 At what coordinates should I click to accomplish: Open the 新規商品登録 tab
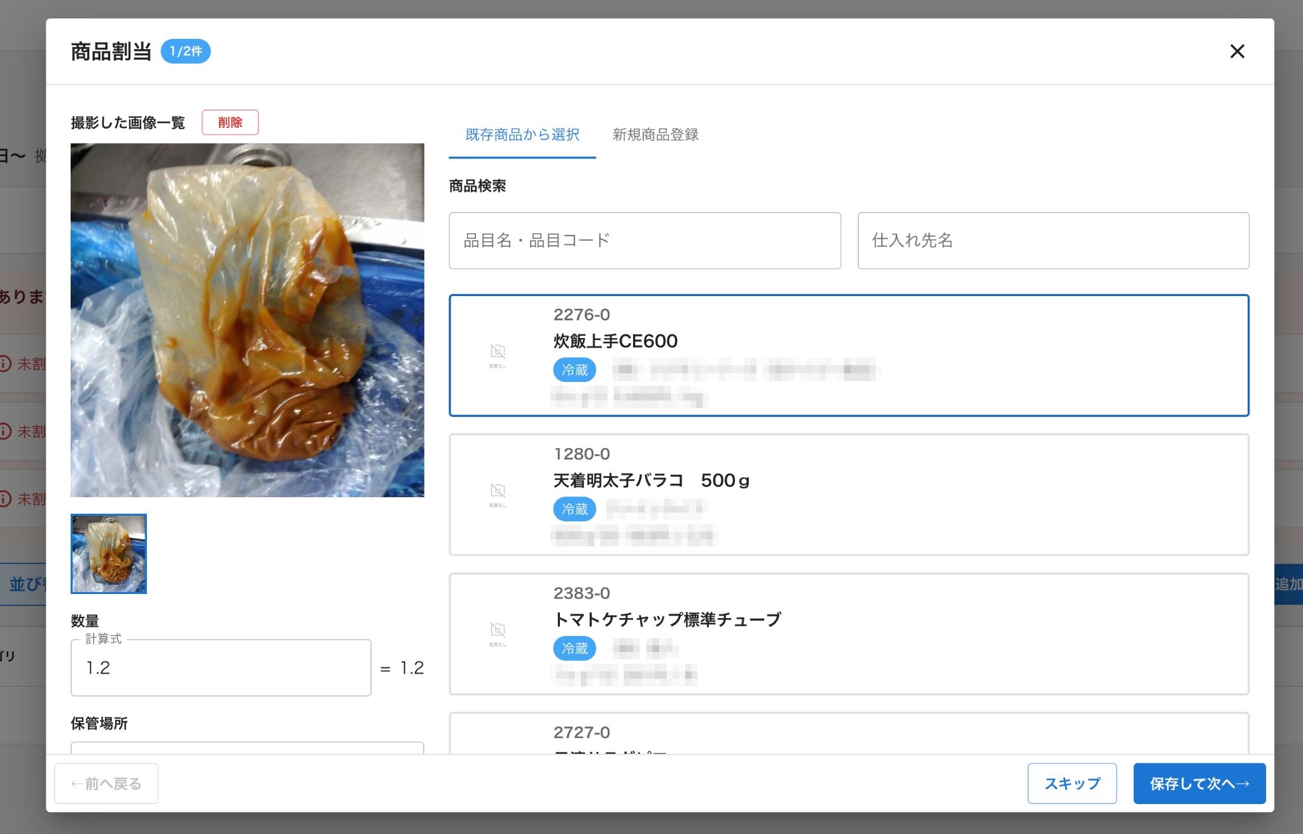(655, 135)
